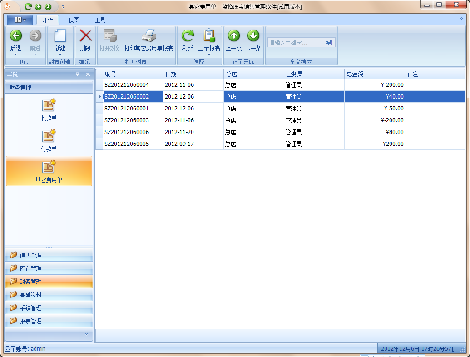The width and height of the screenshot is (470, 357).
Task: Sort by the 编号 column header
Action: point(133,74)
